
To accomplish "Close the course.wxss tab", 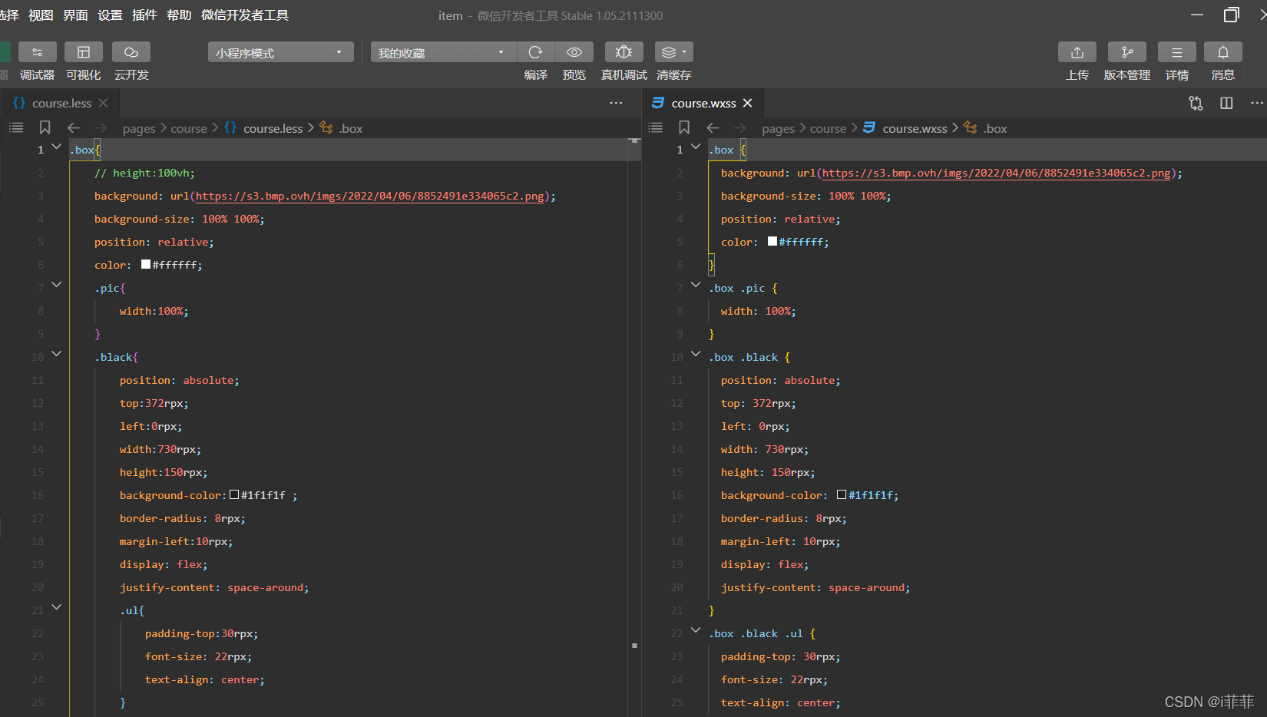I will (x=748, y=103).
